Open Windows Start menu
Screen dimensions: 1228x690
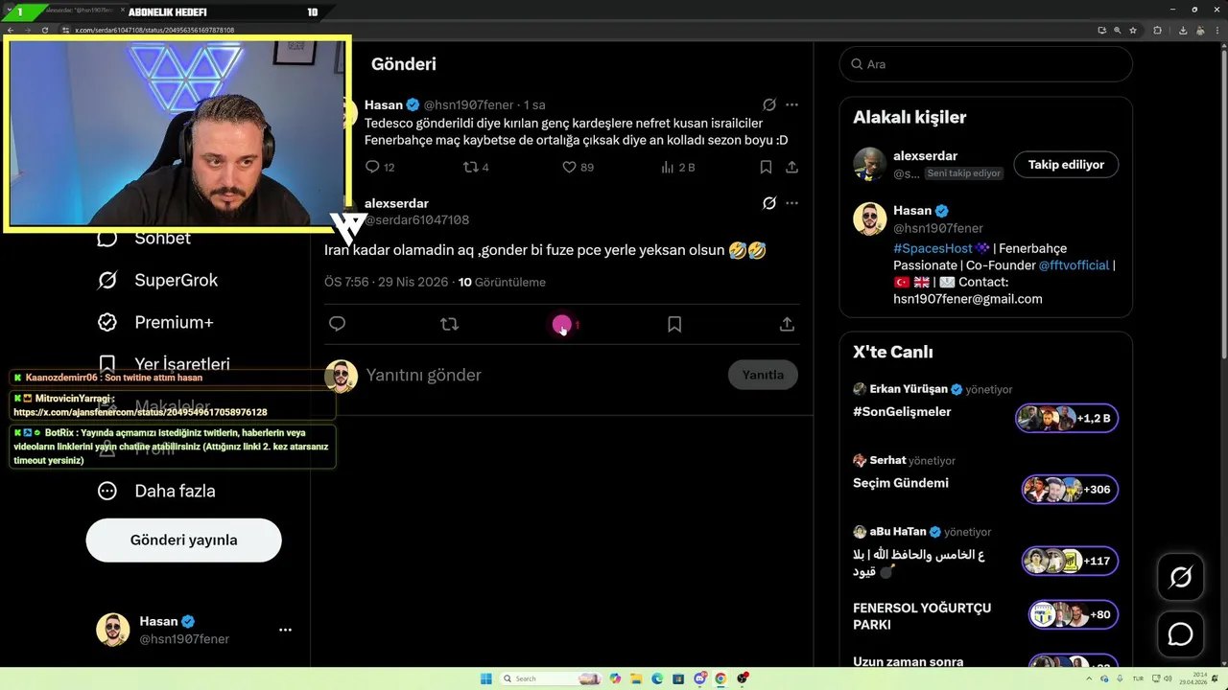pos(486,678)
